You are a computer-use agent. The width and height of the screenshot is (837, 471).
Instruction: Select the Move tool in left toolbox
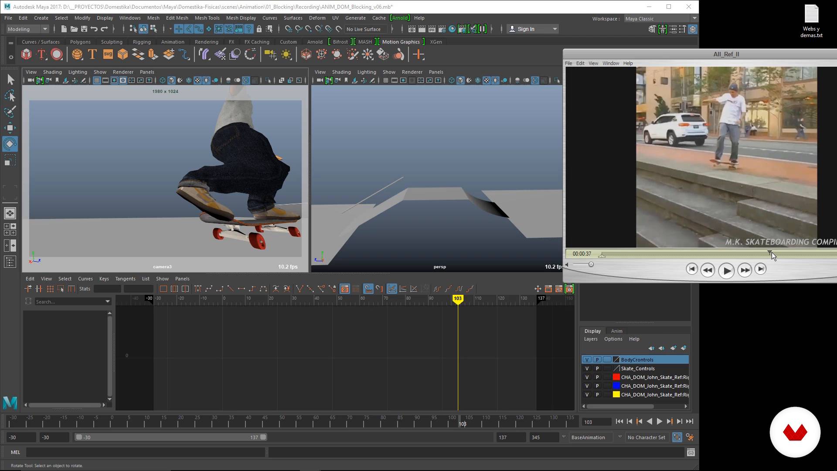pos(10,127)
